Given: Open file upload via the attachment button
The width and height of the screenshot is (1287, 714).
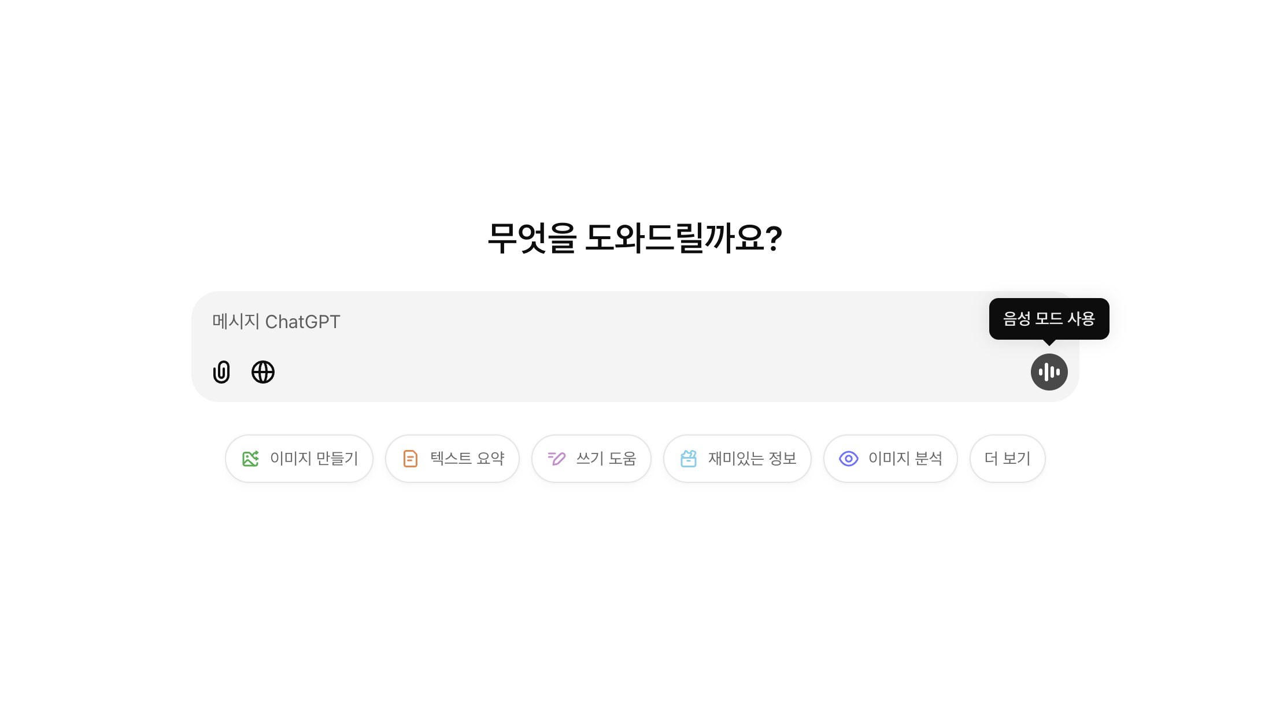Looking at the screenshot, I should click(x=221, y=373).
